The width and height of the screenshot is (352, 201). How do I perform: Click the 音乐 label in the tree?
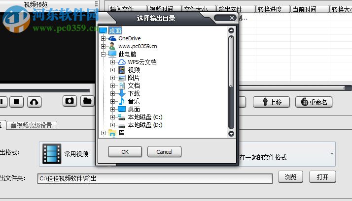tap(134, 101)
